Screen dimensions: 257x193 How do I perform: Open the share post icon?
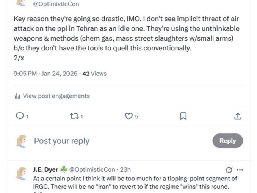coord(238,116)
